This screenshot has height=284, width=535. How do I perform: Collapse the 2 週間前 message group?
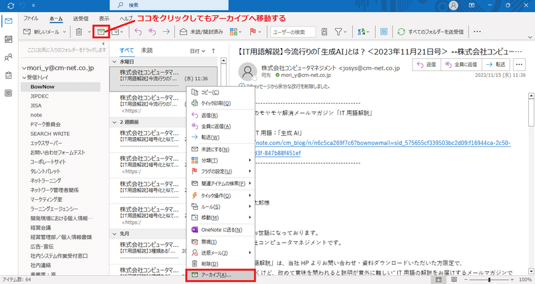(115, 122)
